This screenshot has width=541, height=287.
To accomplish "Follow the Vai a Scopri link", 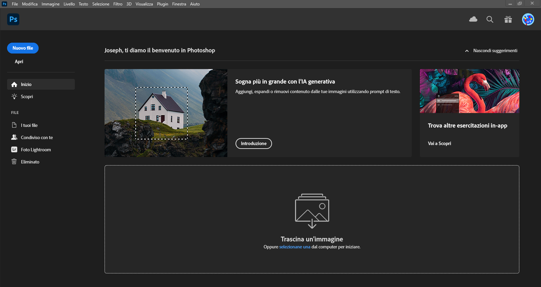I will coord(440,144).
